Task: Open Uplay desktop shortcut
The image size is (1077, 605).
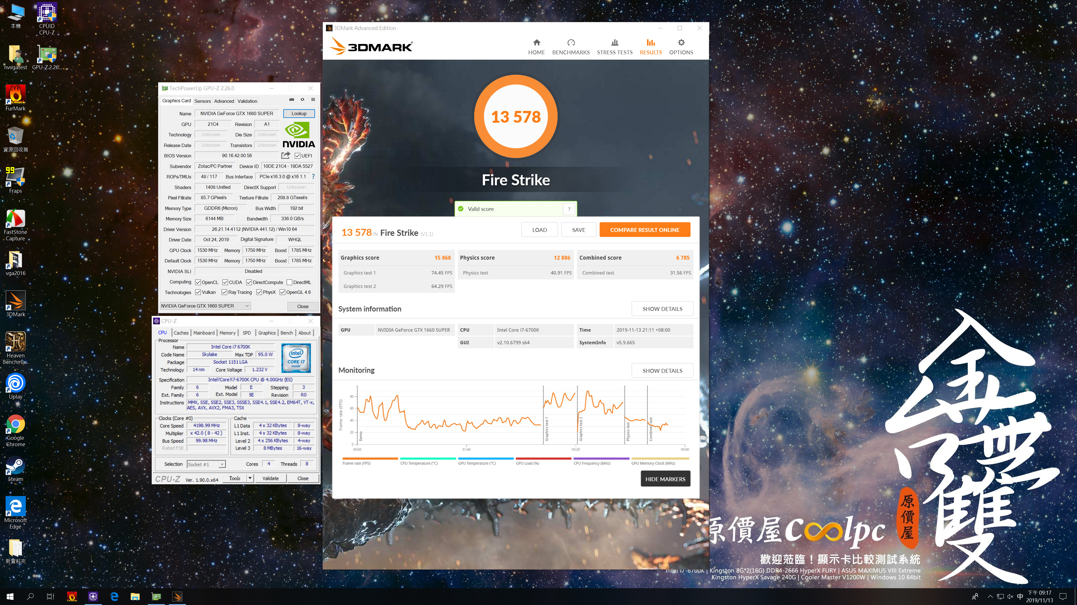Action: 15,386
